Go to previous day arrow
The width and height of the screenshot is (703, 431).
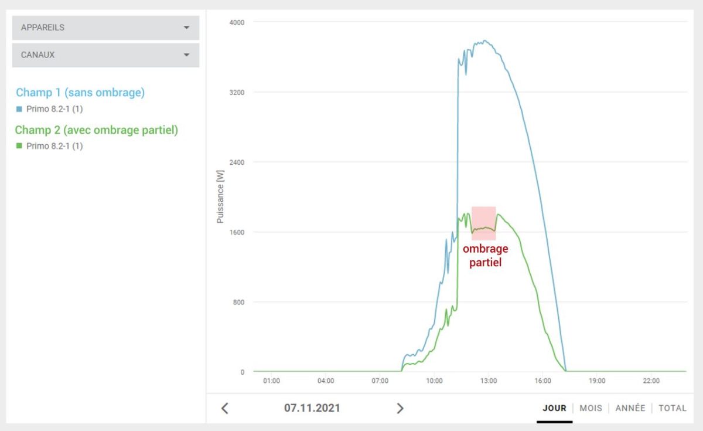224,408
